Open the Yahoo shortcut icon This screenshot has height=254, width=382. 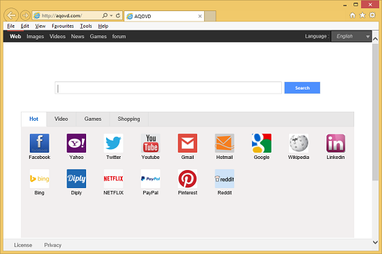pyautogui.click(x=76, y=143)
